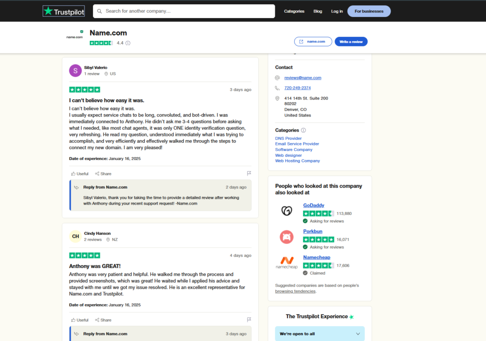The width and height of the screenshot is (486, 341).
Task: Click the Trustpilot logo
Action: click(x=64, y=11)
